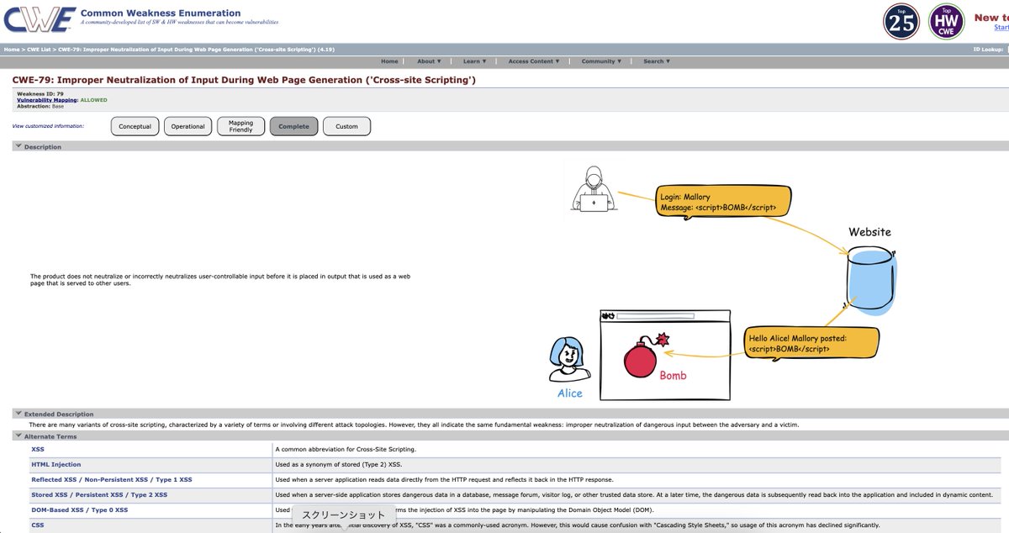This screenshot has width=1009, height=533.
Task: Click the hacker figure illustration
Action: [594, 189]
